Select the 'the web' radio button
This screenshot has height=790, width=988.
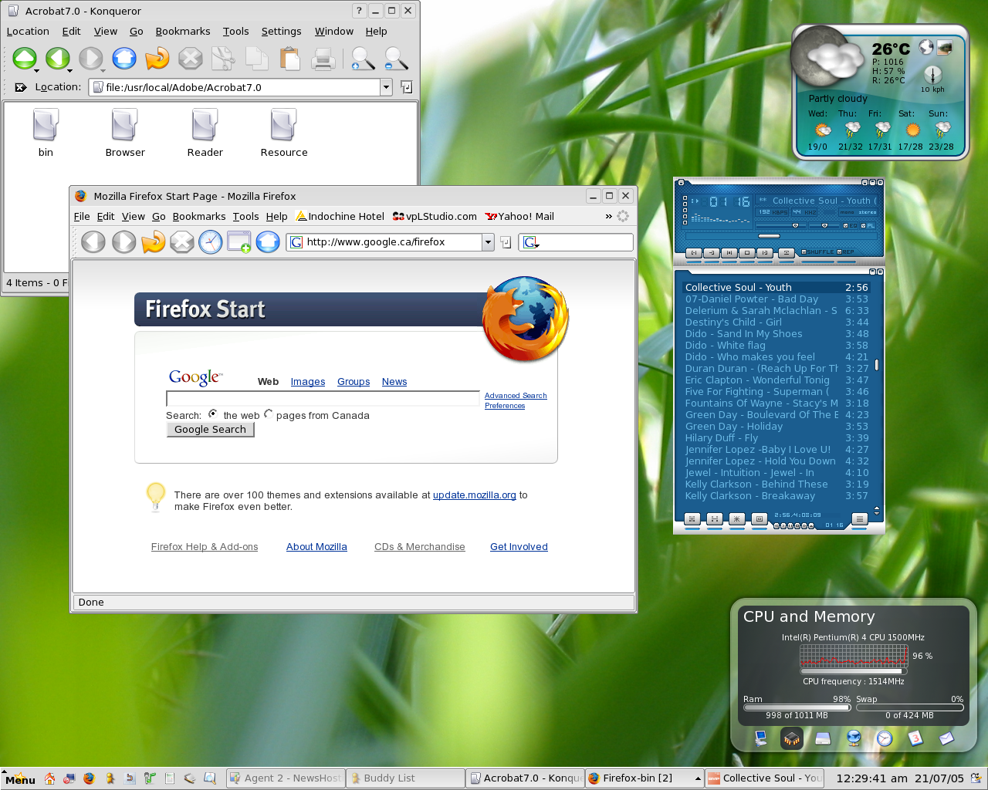tap(213, 414)
